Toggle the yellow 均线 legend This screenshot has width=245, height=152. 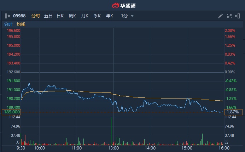tap(21, 24)
